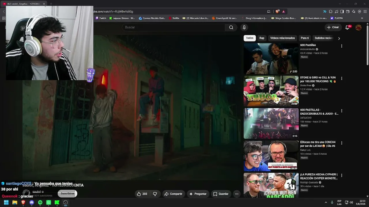The width and height of the screenshot is (369, 207).
Task: Open the Netflix bookmark
Action: tap(174, 18)
